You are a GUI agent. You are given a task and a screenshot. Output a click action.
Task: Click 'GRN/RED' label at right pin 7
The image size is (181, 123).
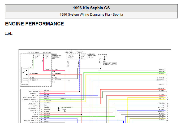[x=161, y=88]
